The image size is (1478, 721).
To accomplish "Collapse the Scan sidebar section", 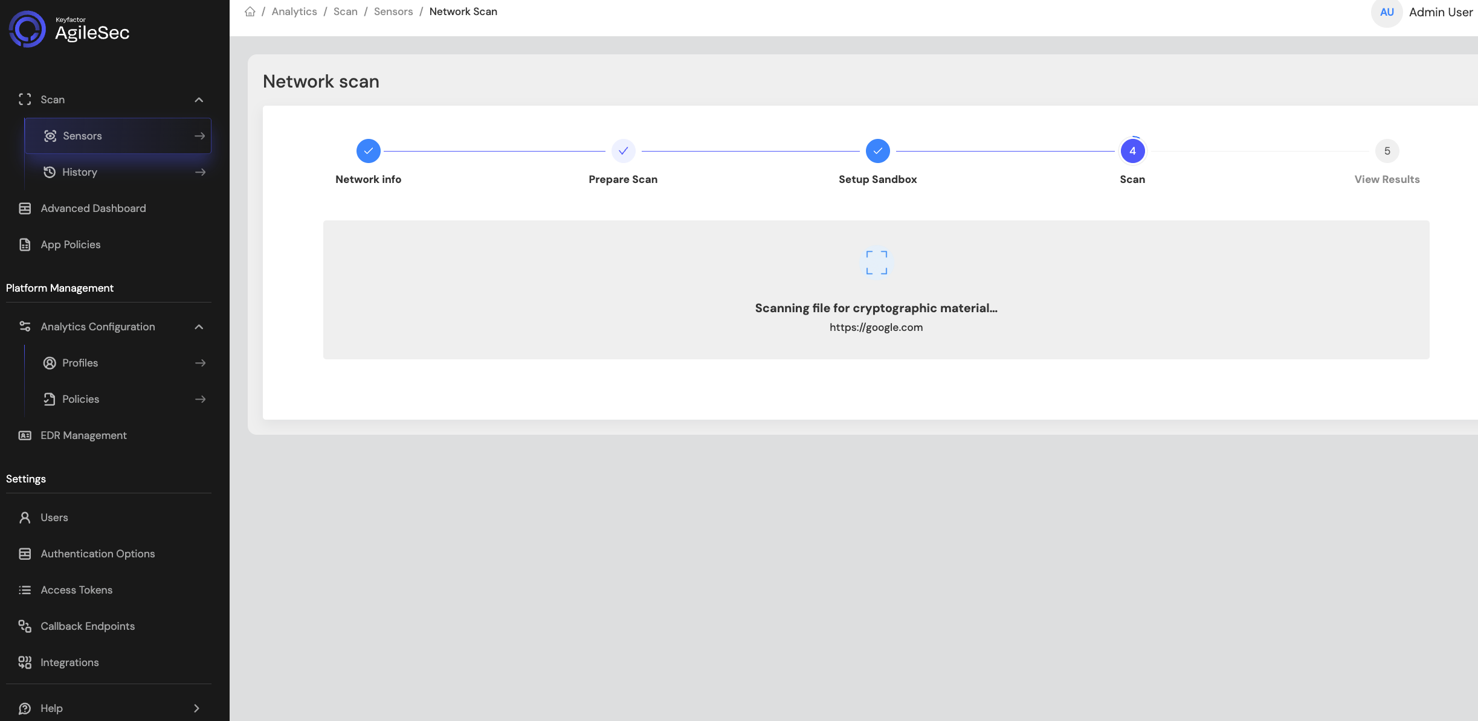I will 199,100.
